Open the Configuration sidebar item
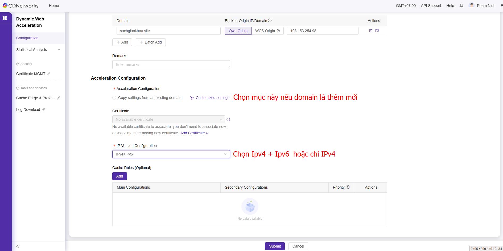503x251 pixels. pyautogui.click(x=27, y=38)
